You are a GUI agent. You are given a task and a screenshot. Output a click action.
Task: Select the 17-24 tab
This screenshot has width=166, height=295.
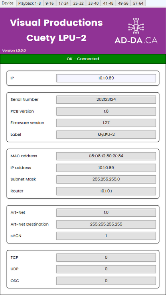[63, 4]
